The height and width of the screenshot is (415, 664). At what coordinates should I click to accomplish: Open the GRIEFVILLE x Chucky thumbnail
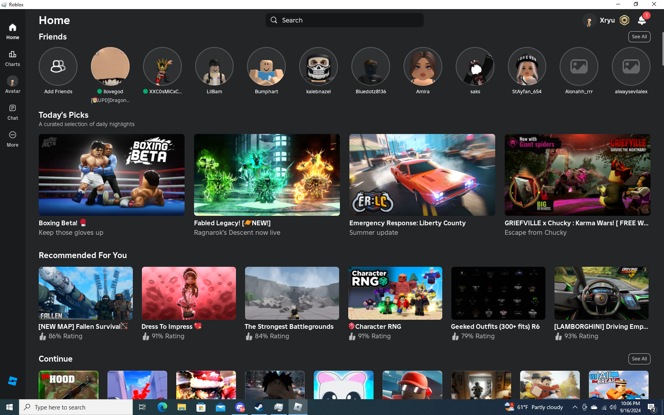(577, 175)
